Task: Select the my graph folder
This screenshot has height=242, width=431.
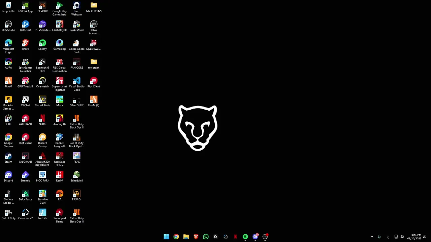Action: (x=94, y=64)
